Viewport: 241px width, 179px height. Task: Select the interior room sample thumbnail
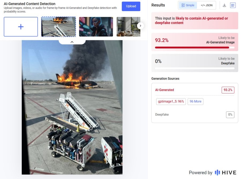128,27
